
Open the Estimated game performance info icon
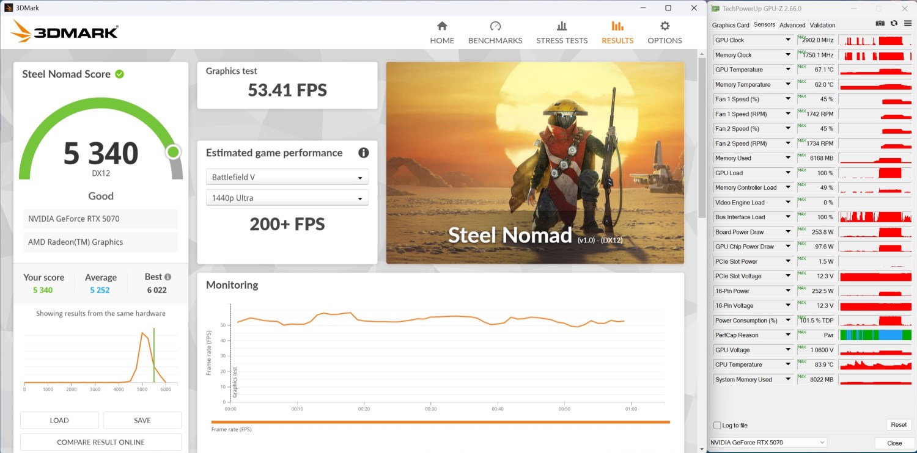pyautogui.click(x=363, y=153)
